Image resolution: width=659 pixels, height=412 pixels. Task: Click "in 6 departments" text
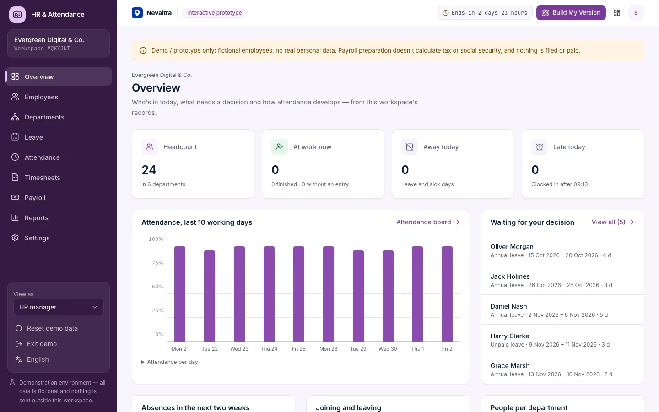point(163,184)
